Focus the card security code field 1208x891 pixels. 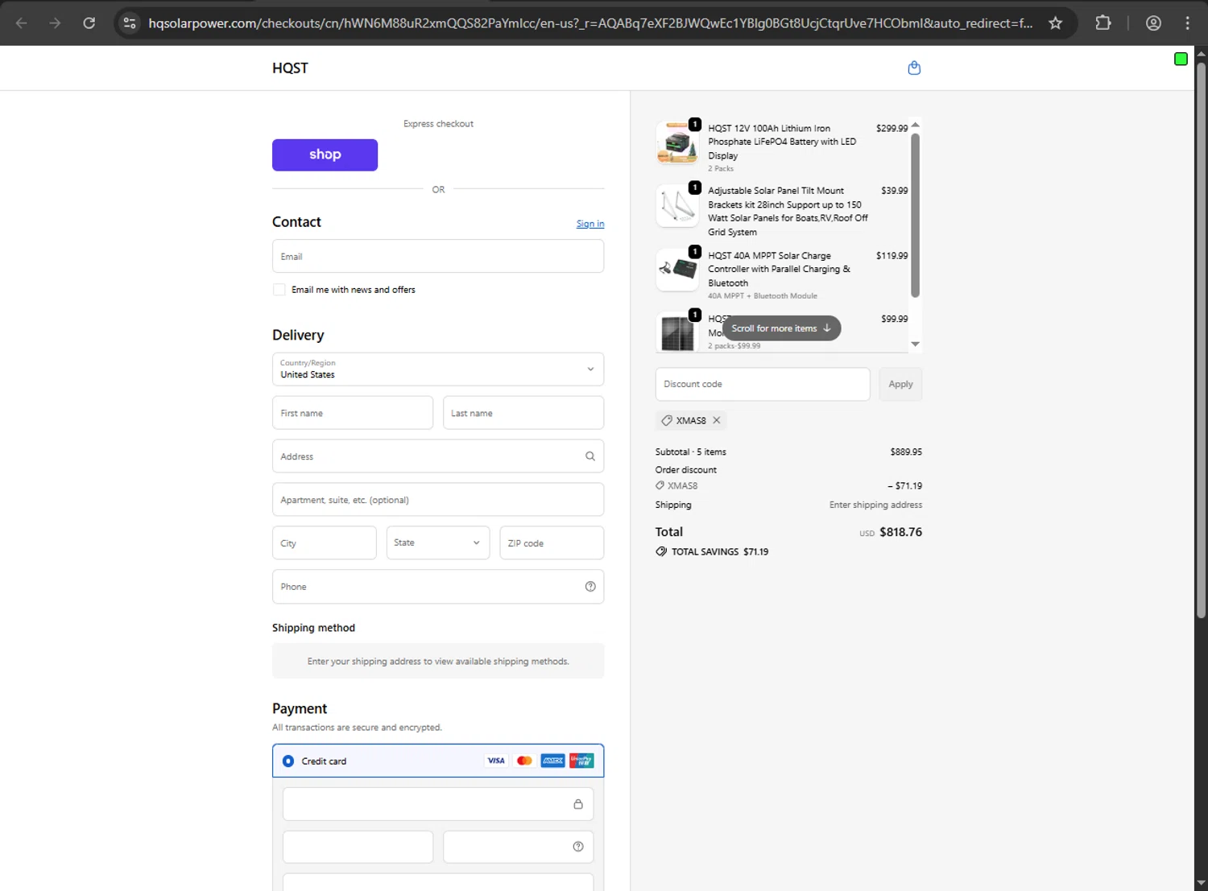point(519,847)
